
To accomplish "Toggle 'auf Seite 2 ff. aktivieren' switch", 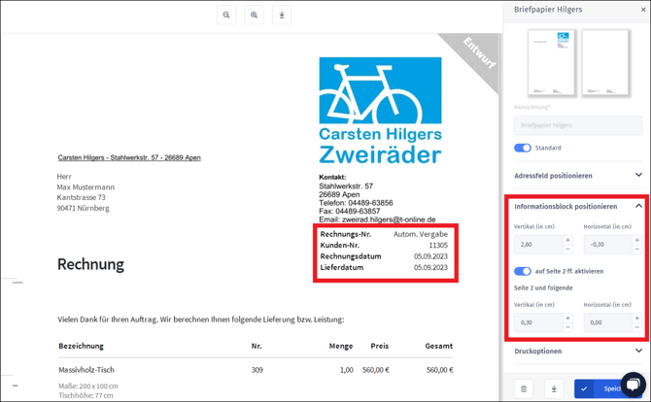I will (x=523, y=271).
